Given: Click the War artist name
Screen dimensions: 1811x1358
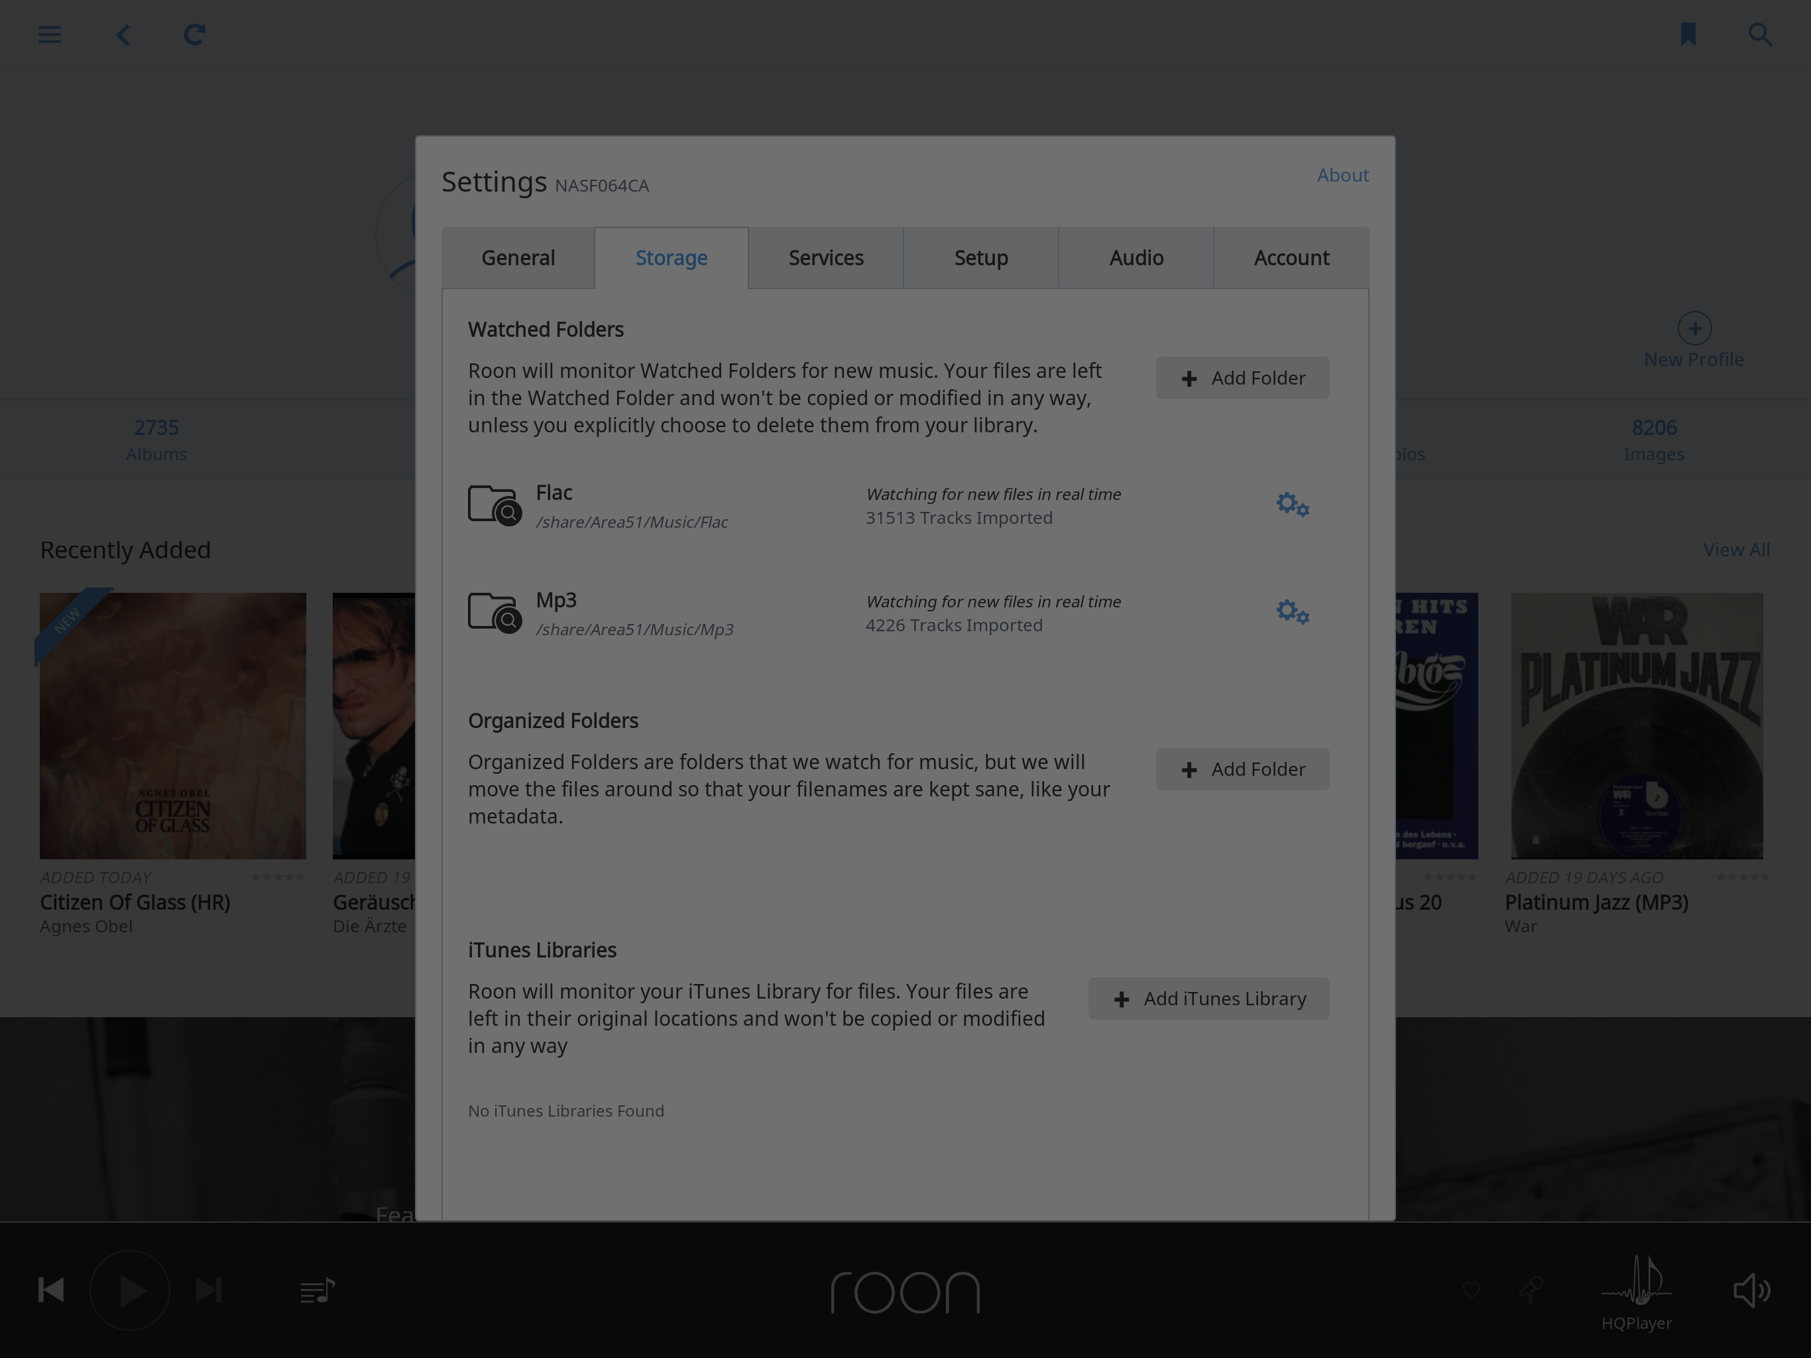Looking at the screenshot, I should pyautogui.click(x=1521, y=926).
